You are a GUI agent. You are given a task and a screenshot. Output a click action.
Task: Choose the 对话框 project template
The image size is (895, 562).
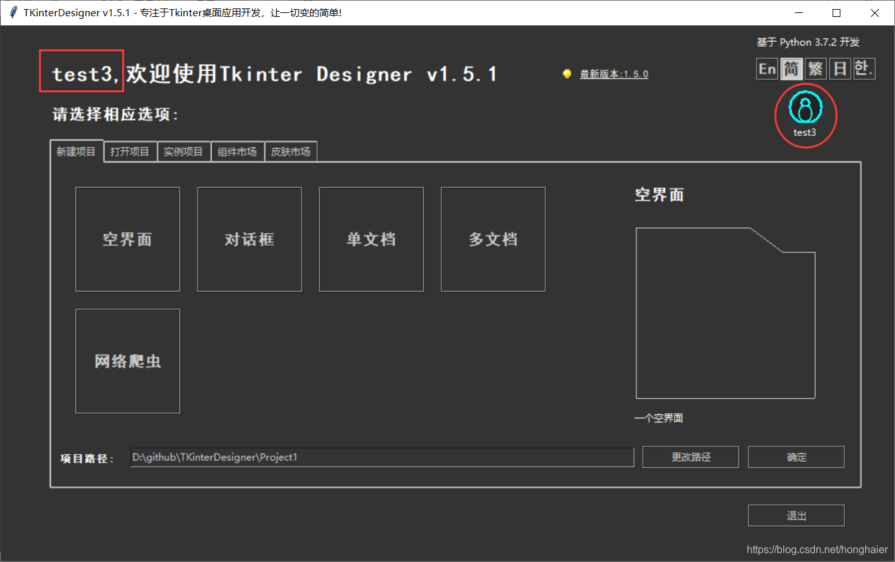coord(250,239)
